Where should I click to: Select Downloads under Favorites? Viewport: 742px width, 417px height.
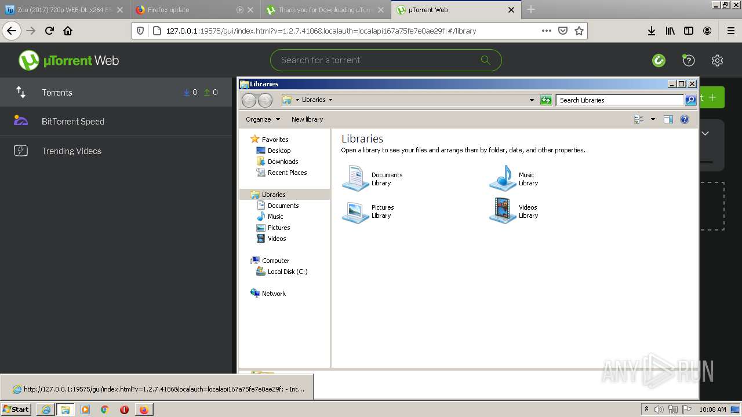point(283,161)
